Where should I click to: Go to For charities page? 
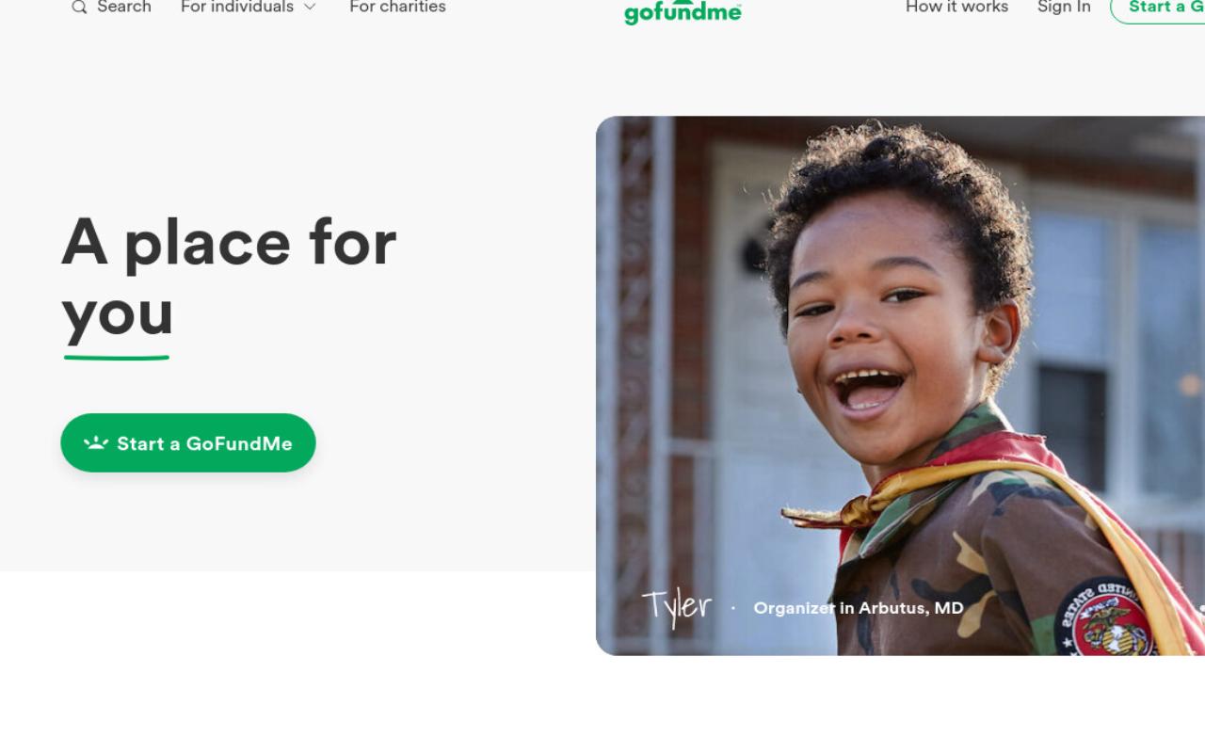click(397, 7)
